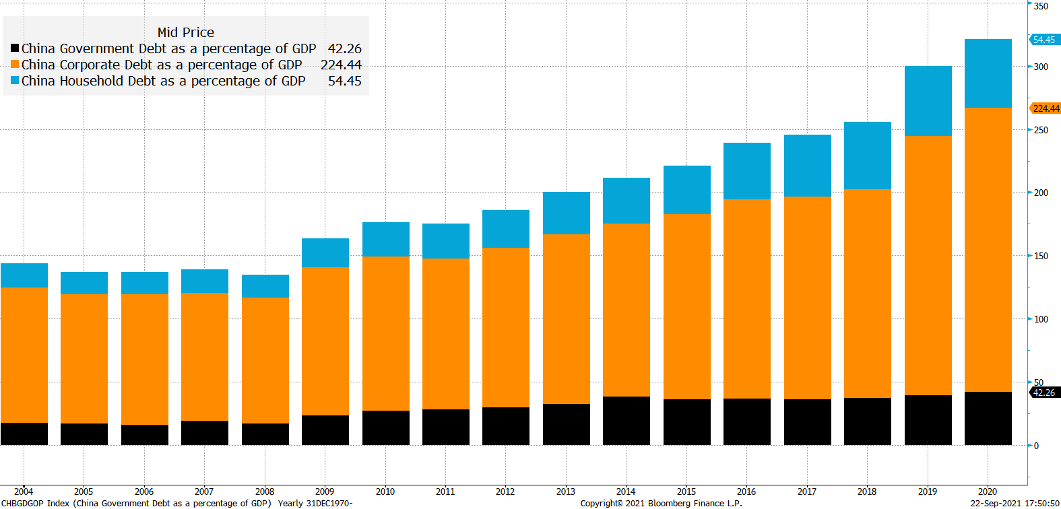1061x509 pixels.
Task: Select 'China Corporate Debt as a percentage of GDP' legend label
Action: pyautogui.click(x=162, y=65)
